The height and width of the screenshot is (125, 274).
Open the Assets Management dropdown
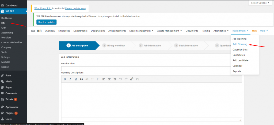169,31
